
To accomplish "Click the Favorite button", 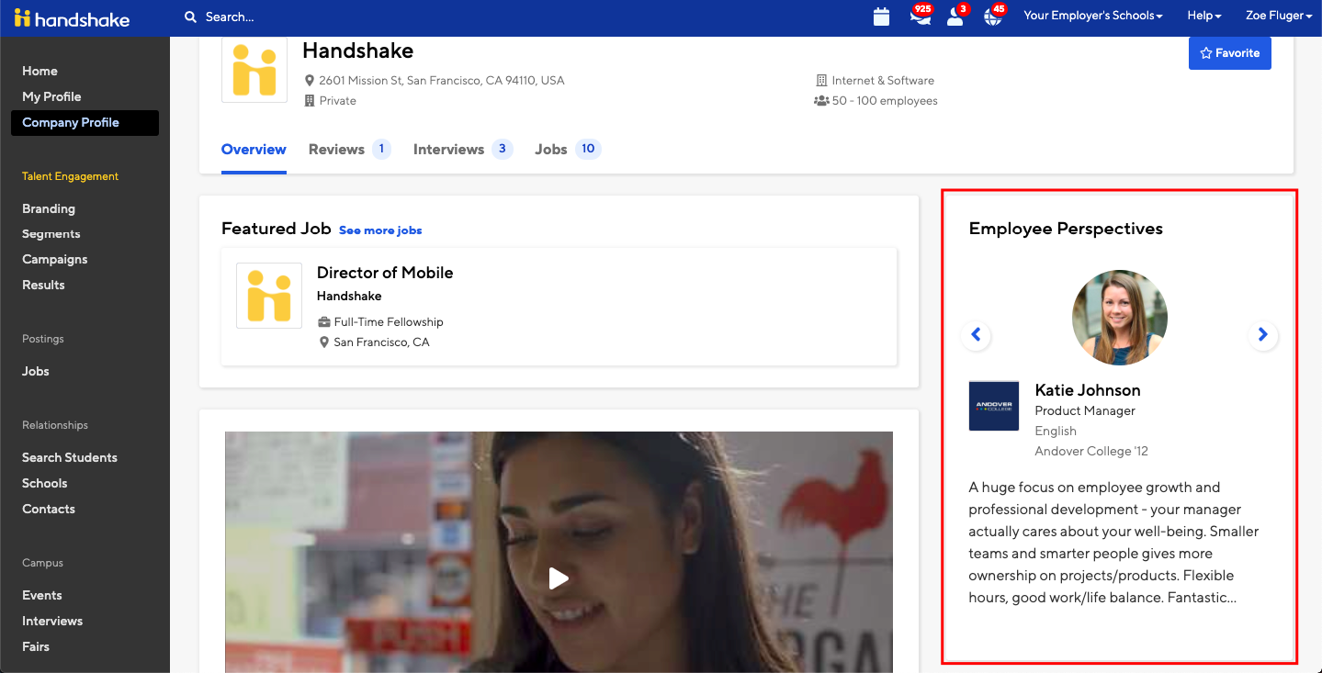I will 1229,52.
